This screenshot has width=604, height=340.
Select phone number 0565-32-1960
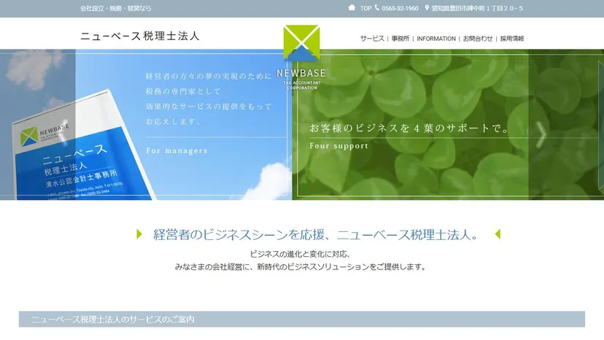pos(400,8)
